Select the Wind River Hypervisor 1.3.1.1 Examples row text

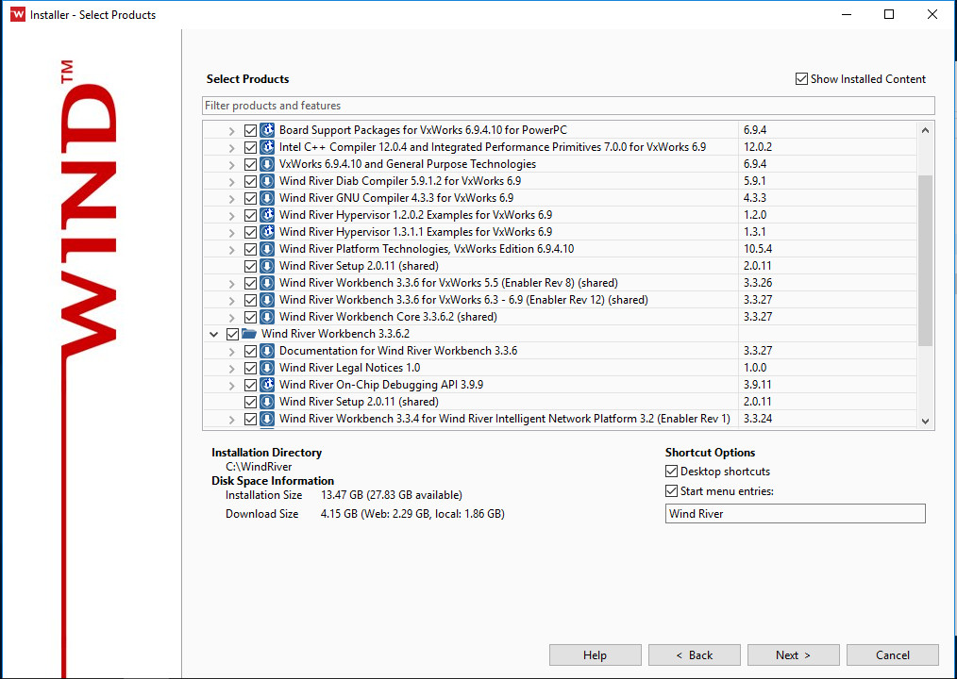(x=415, y=232)
